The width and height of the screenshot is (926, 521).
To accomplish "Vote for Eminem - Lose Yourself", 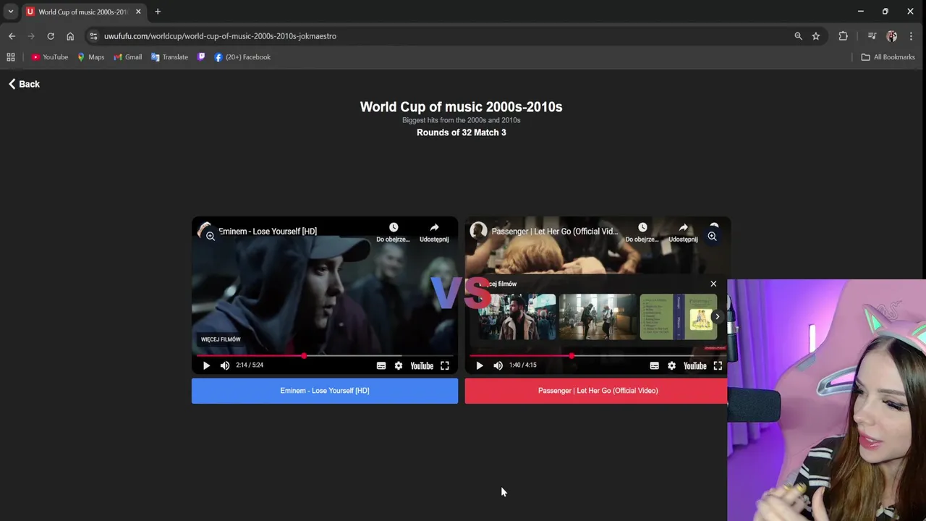I will click(x=325, y=391).
